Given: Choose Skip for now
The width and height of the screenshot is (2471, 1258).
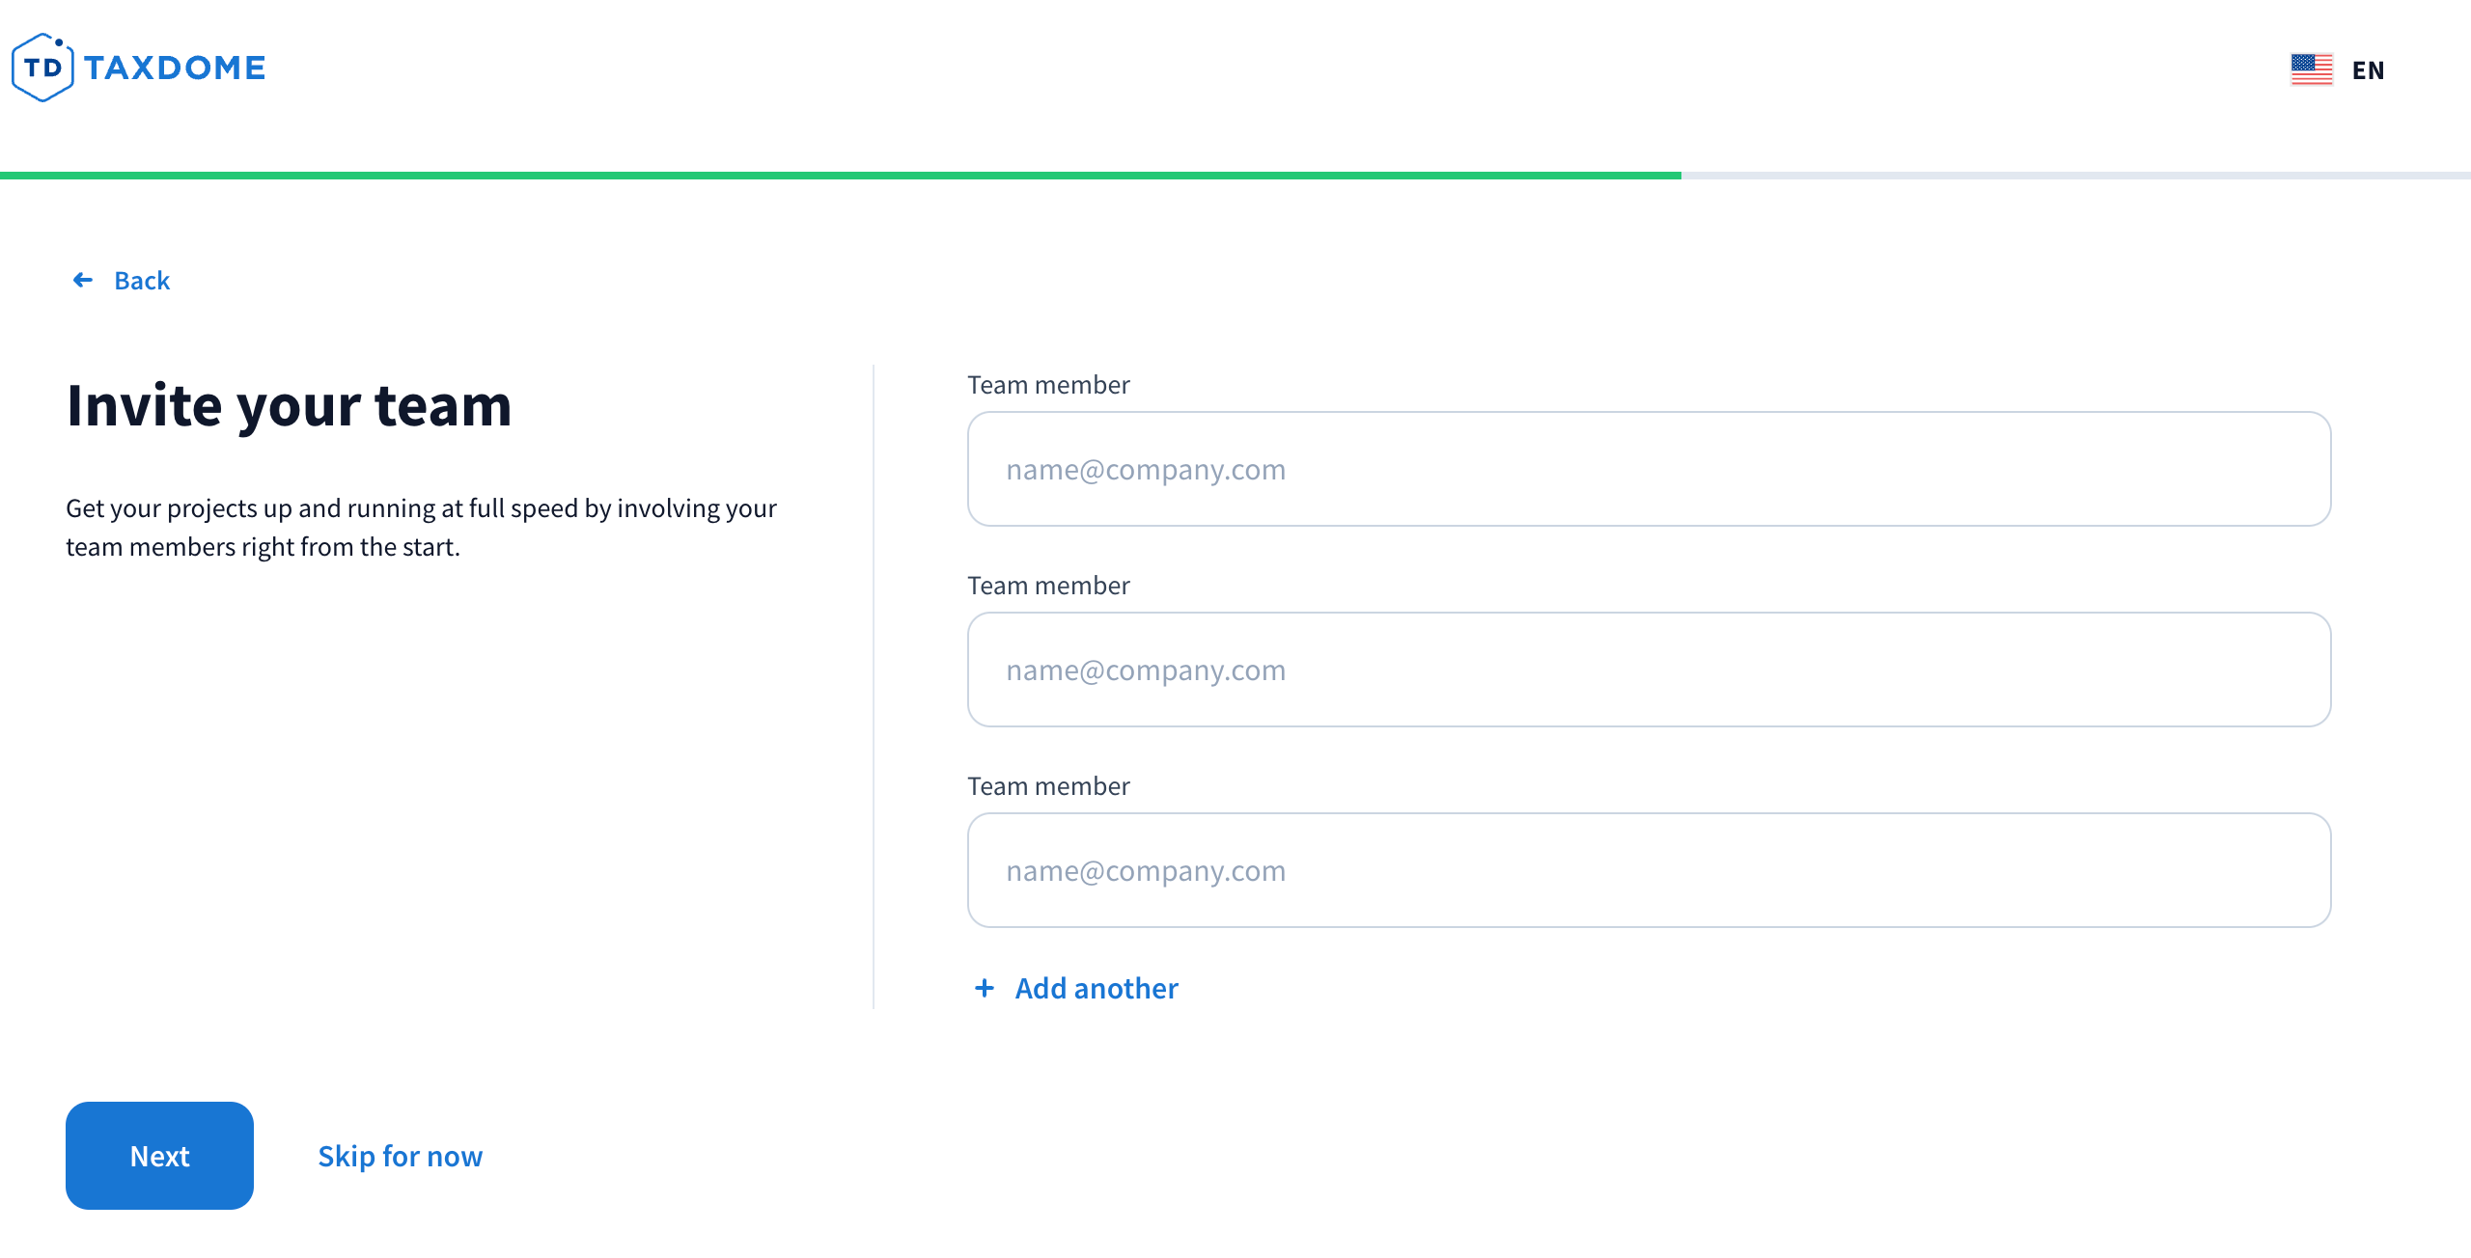Looking at the screenshot, I should tap(400, 1156).
